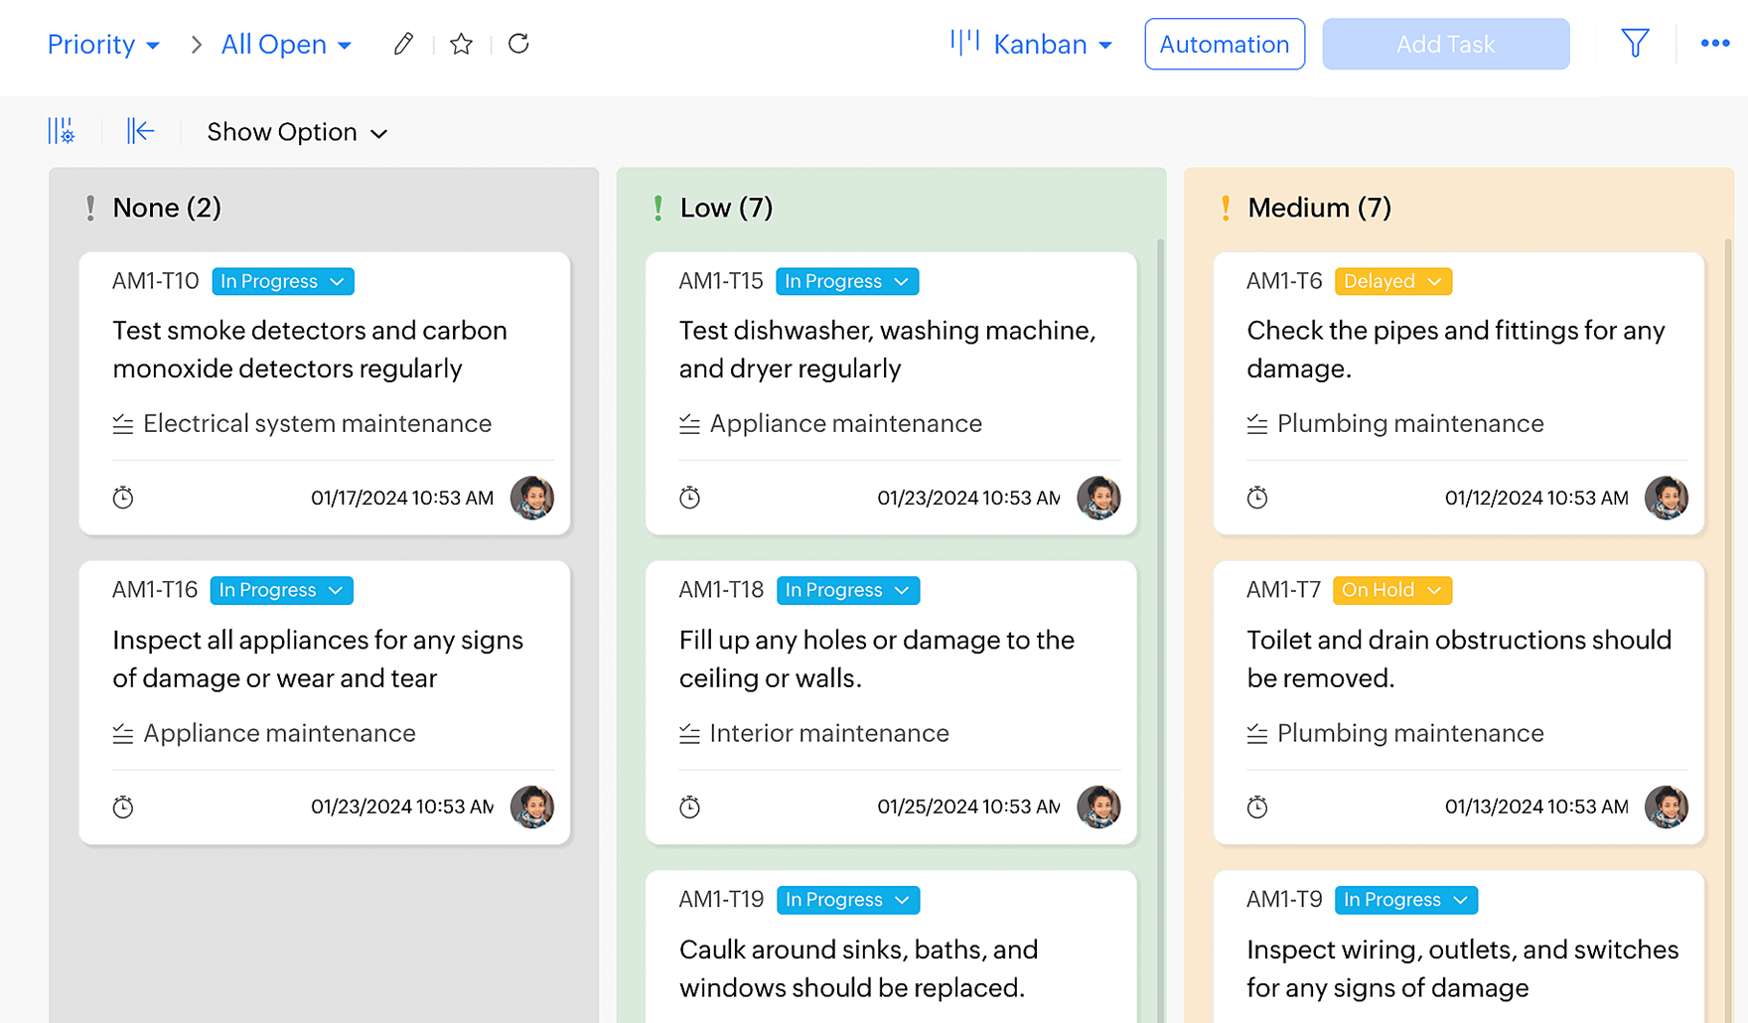
Task: Click the Automation button
Action: tap(1224, 45)
